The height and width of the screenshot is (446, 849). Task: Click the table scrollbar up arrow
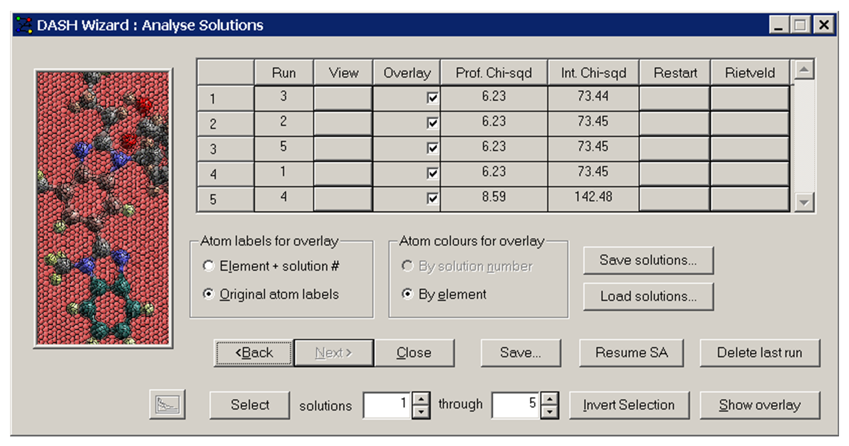tap(804, 69)
